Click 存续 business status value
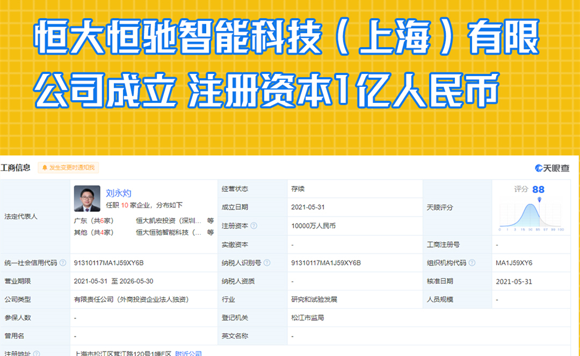Image resolution: width=580 pixels, height=356 pixels. click(298, 189)
